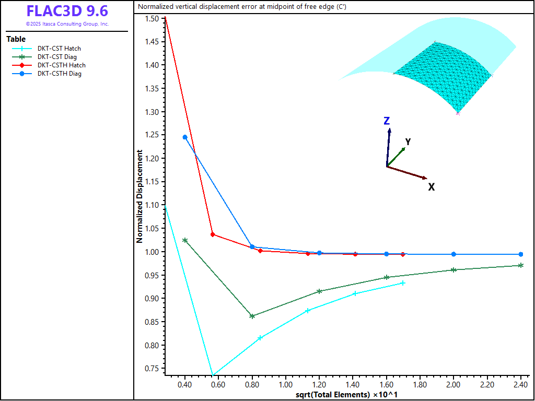This screenshot has height=401, width=535.
Task: Pick the last cyan data point near 0.93
Action: [403, 283]
